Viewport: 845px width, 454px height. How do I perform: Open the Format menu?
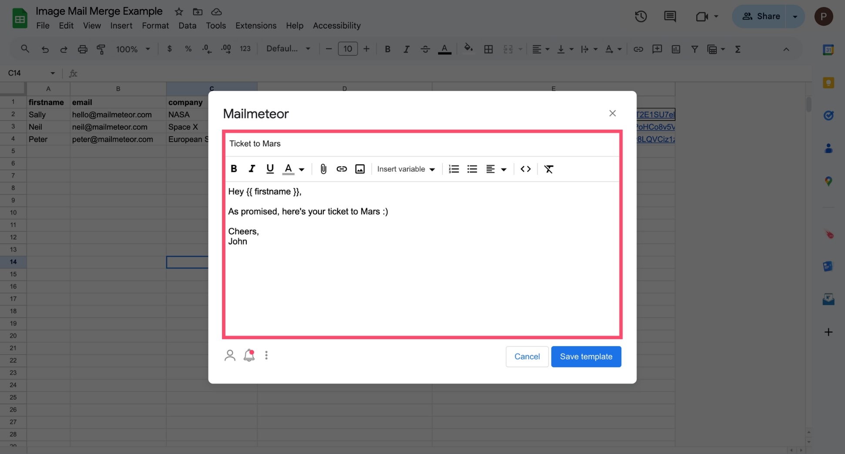point(155,26)
